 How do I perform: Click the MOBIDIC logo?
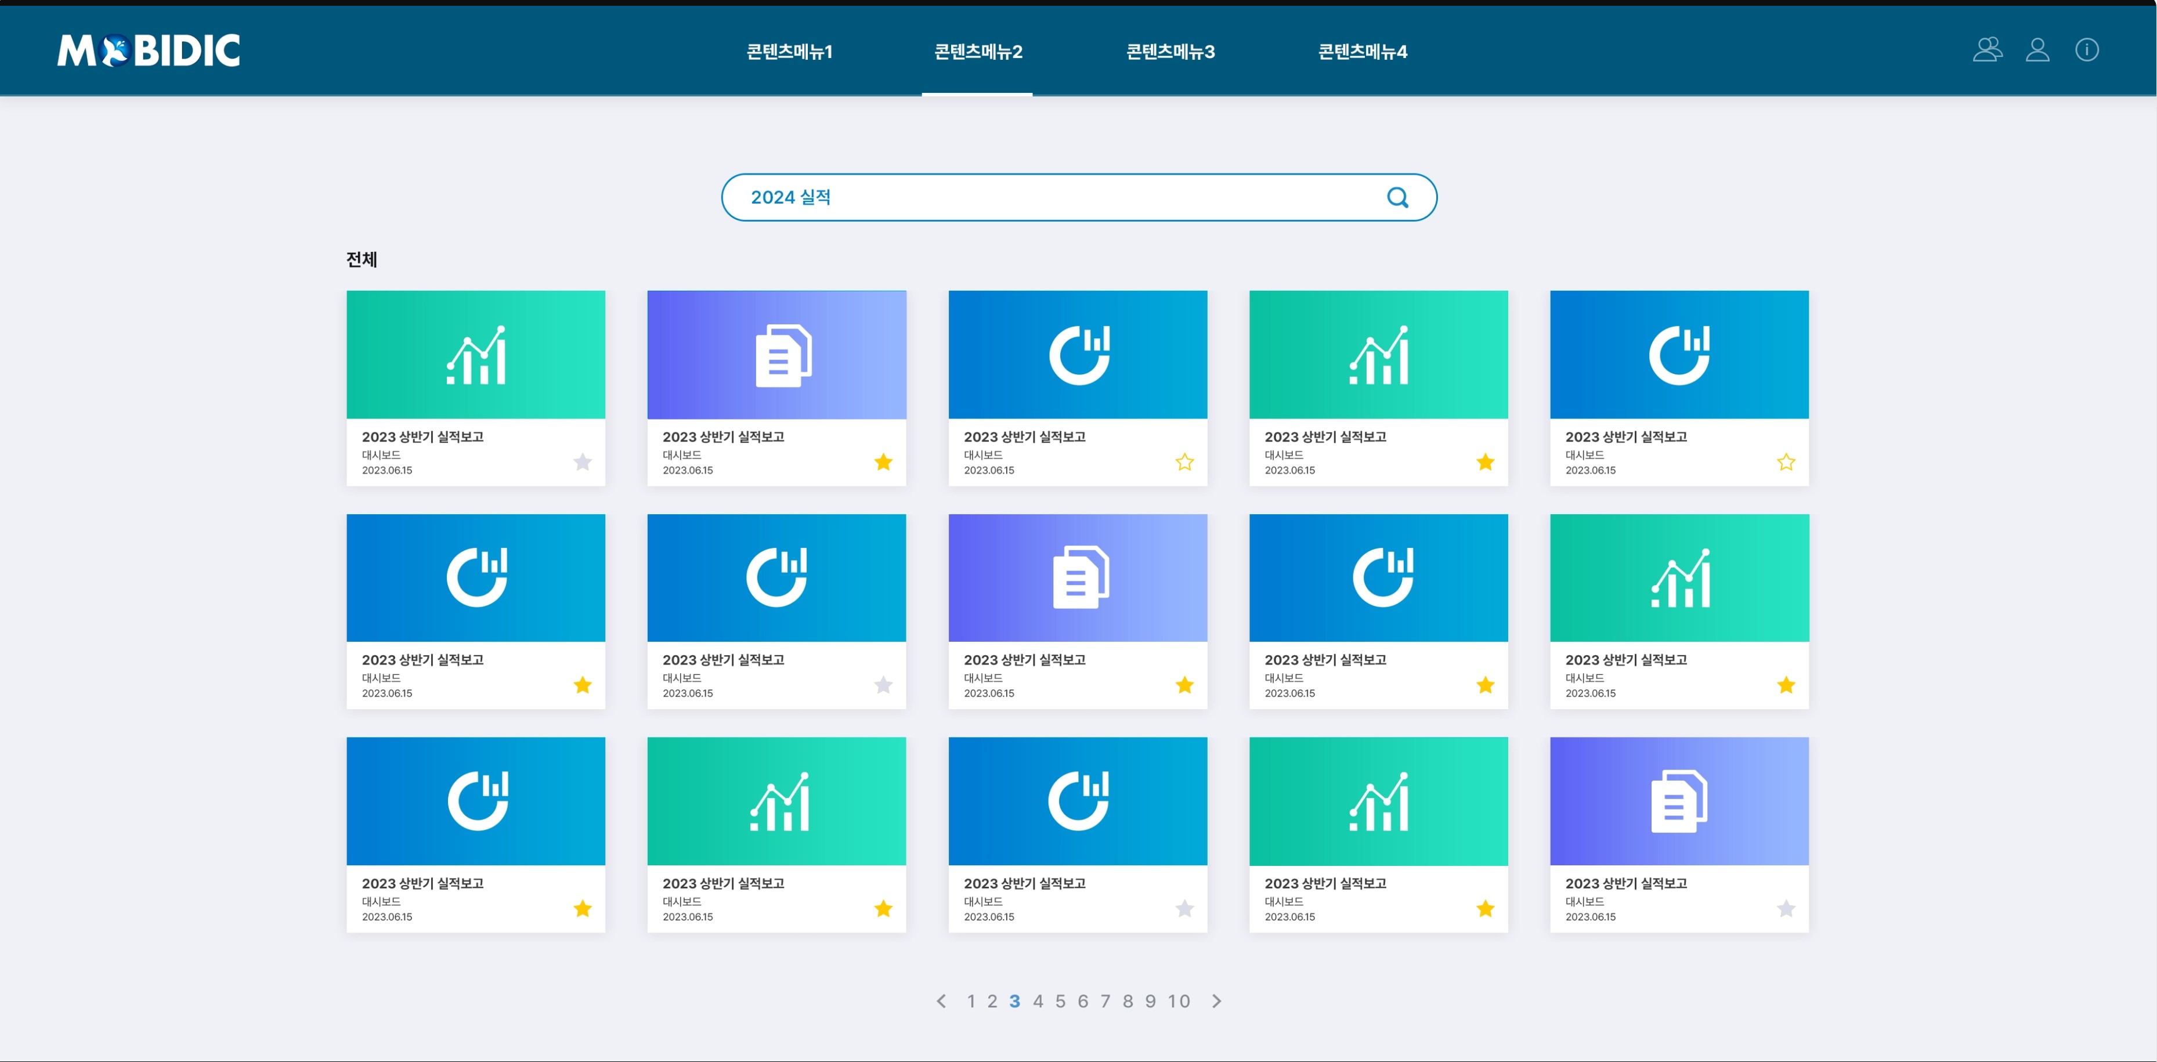[149, 50]
